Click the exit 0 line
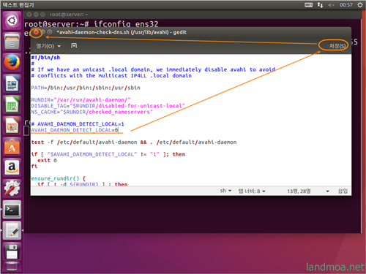 (x=47, y=160)
